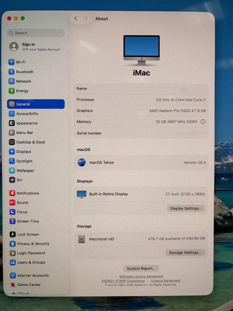Viewport: 233px width, 311px height.
Task: Open the Siri icon
Action: click(x=12, y=180)
